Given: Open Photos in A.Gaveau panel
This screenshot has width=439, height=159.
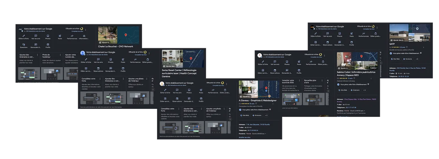Looking at the screenshot, I should (189, 91).
